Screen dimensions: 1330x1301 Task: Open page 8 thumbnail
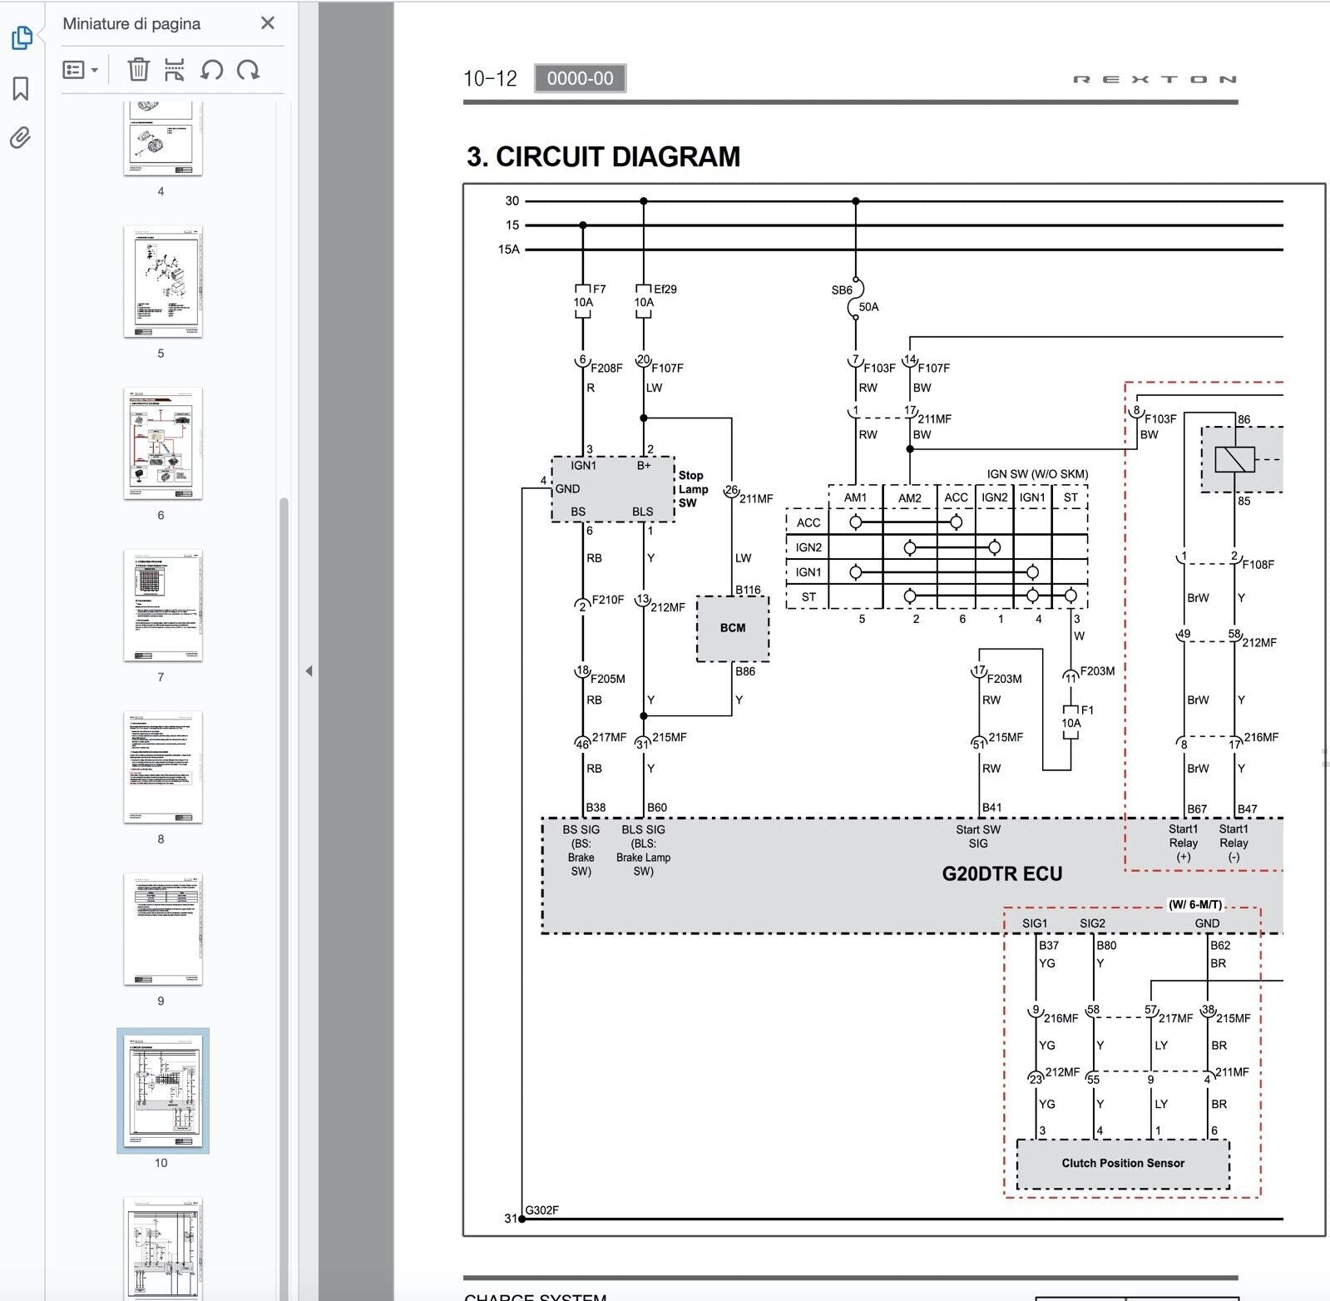coord(163,767)
